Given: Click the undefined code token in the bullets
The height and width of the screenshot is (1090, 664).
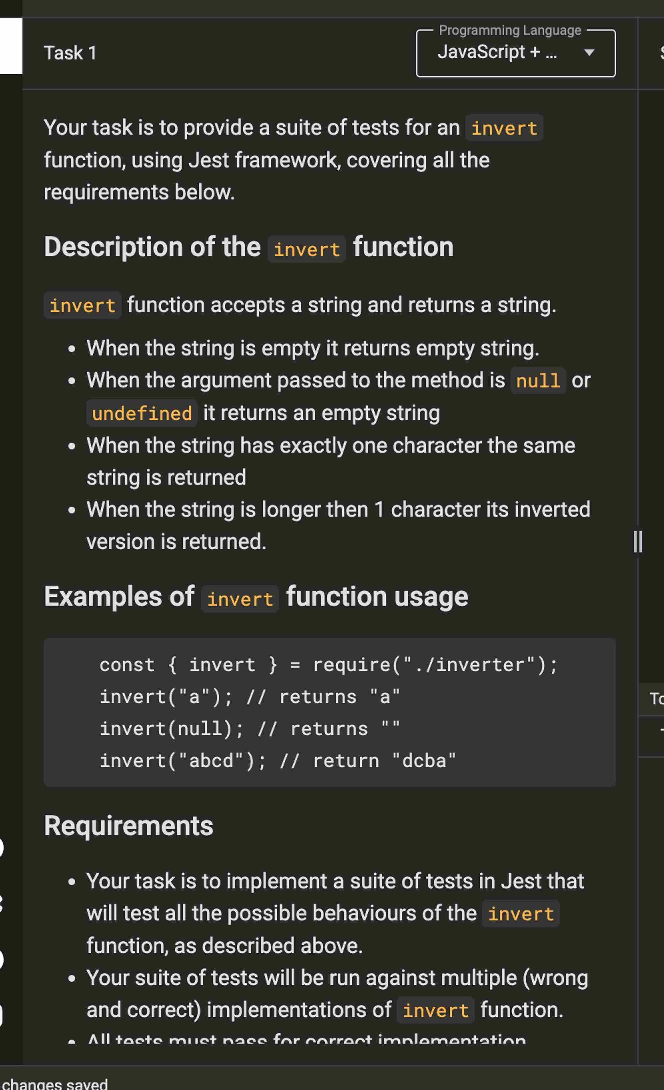Looking at the screenshot, I should pyautogui.click(x=141, y=413).
